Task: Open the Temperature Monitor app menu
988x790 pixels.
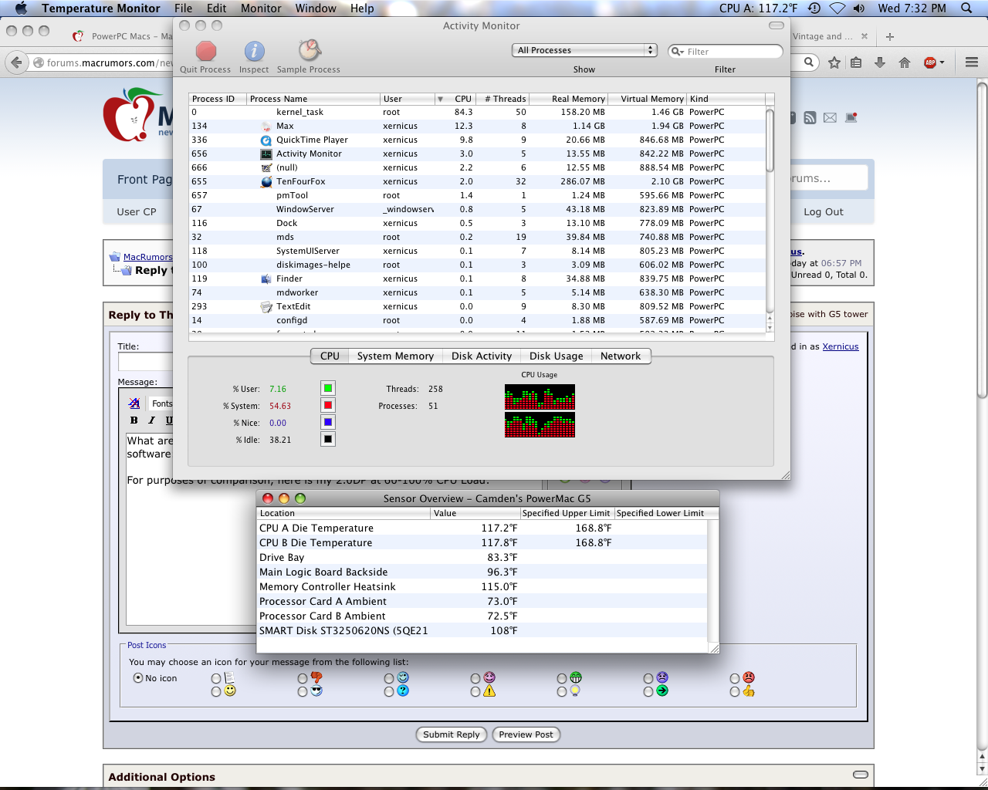Action: 101,8
